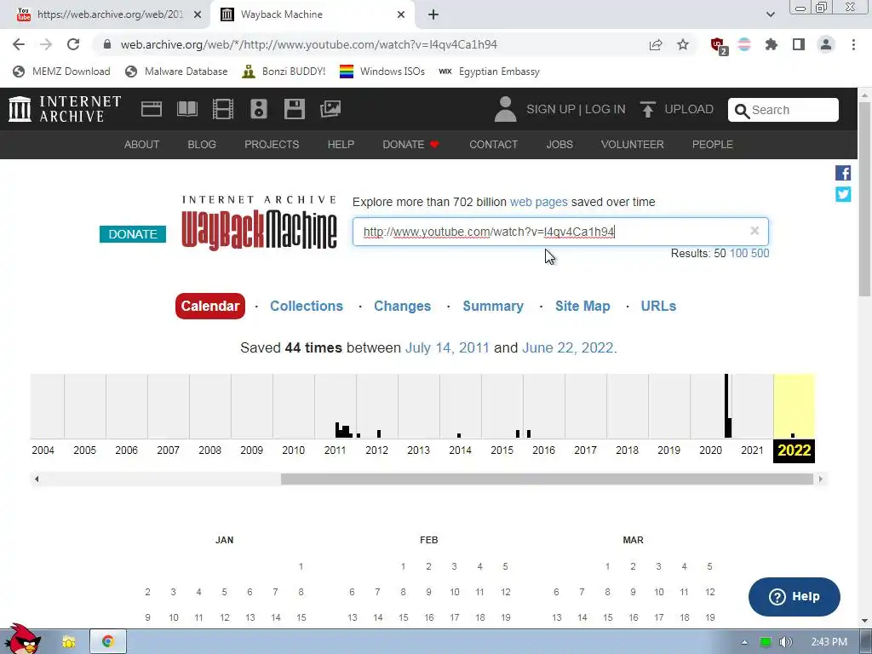Open the June 22, 2022 capture link
This screenshot has height=654, width=872.
pyautogui.click(x=568, y=348)
